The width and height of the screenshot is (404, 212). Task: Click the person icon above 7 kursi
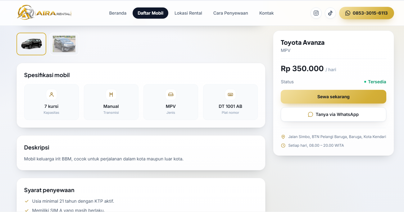pos(52,94)
